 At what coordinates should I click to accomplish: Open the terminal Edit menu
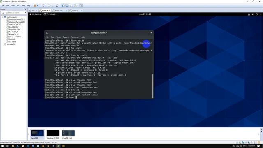(x=53, y=37)
